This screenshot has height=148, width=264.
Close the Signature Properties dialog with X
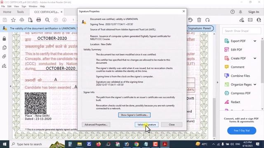click(184, 11)
